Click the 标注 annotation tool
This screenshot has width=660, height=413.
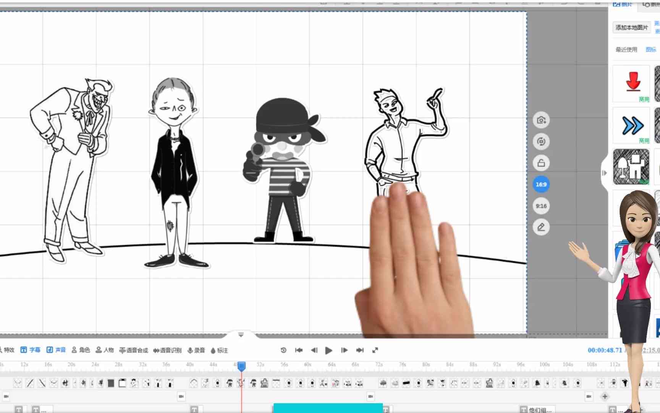(x=219, y=350)
